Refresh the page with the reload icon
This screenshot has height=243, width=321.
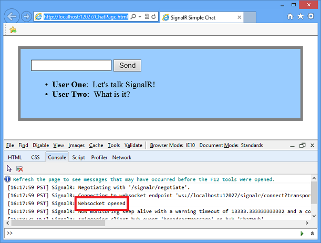[x=153, y=17]
